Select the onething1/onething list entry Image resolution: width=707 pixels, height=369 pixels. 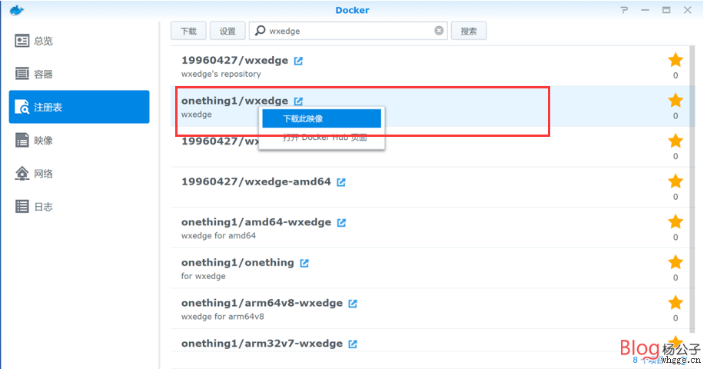430,268
